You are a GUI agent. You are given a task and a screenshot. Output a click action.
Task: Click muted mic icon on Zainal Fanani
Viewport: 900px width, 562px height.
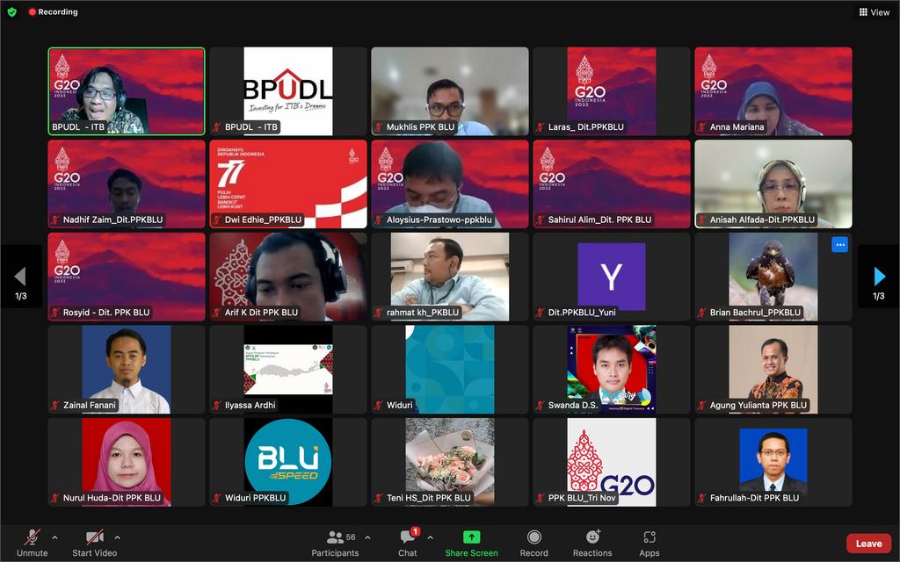coord(55,406)
